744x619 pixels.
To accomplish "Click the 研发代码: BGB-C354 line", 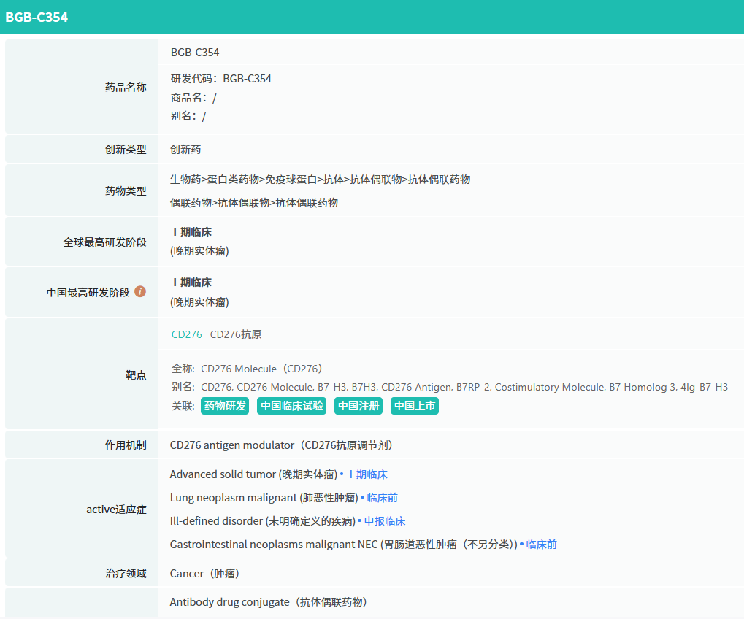I will click(x=220, y=78).
